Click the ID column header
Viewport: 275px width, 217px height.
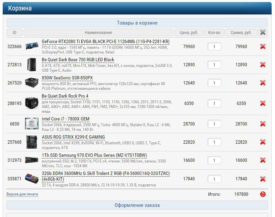coord(15,33)
